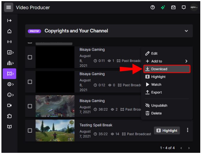Go to previous page arrow
Viewport: 202px width, 154px height.
[x=181, y=148]
